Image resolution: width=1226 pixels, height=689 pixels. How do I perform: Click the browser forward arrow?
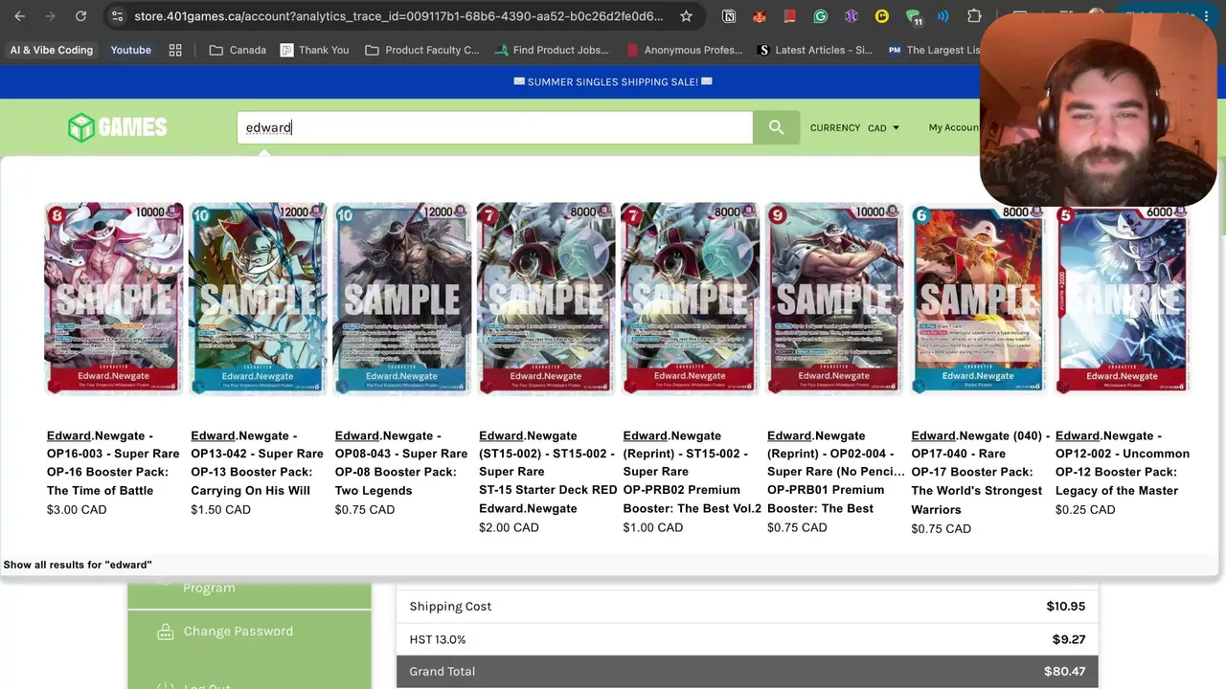[51, 16]
